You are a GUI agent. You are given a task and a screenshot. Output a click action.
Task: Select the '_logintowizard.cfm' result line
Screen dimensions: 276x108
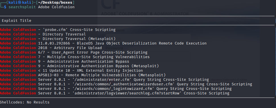pos(116,89)
